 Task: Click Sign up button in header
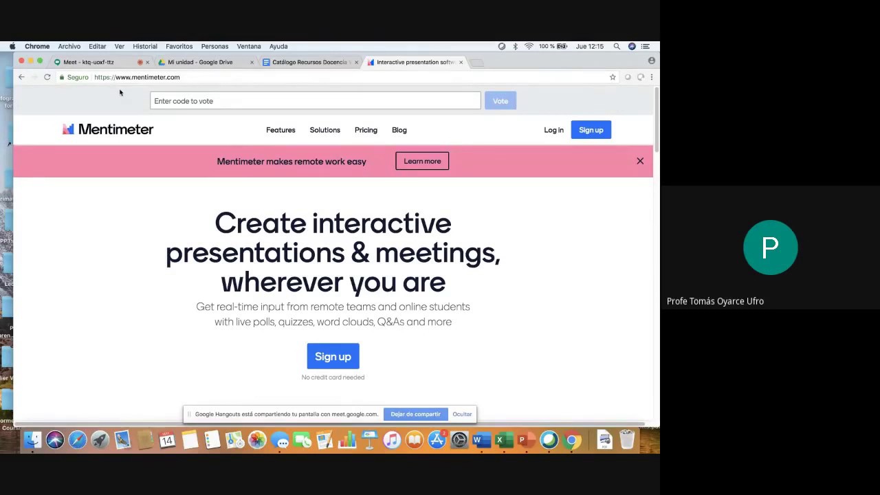coord(591,130)
